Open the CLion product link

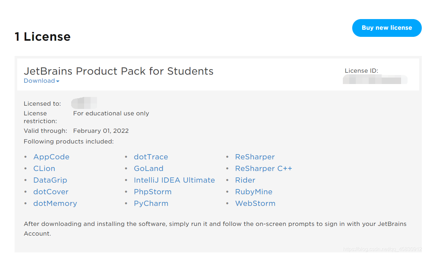44,169
